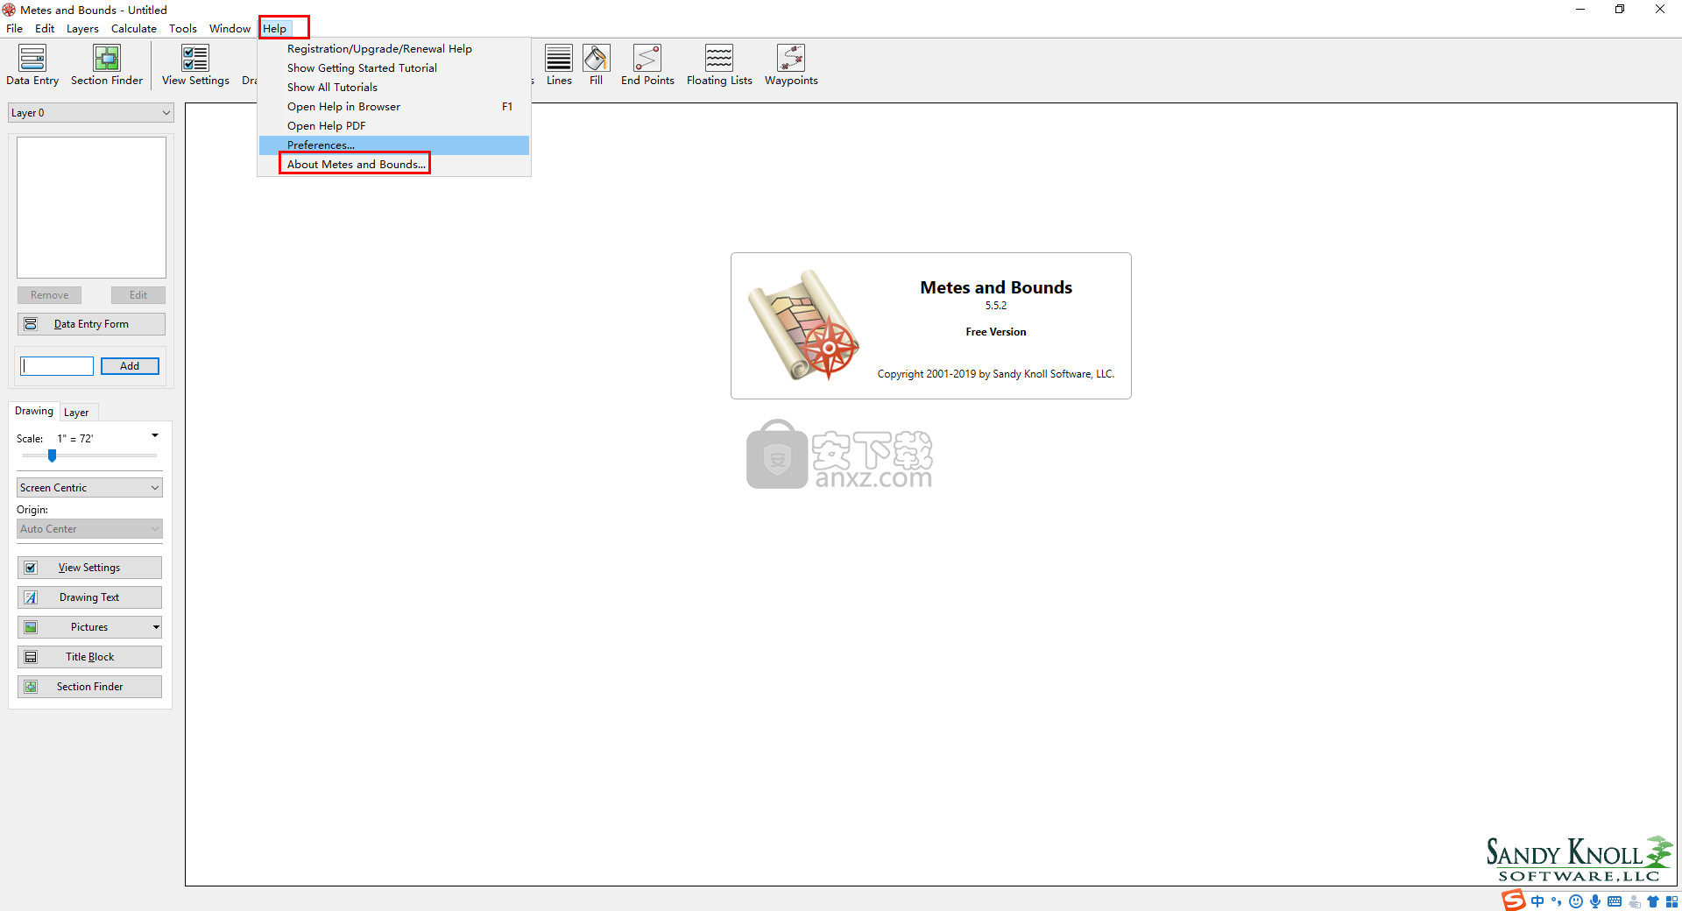Viewport: 1682px width, 911px height.
Task: Click the Sandy Knoll Software logo
Action: click(x=1580, y=859)
